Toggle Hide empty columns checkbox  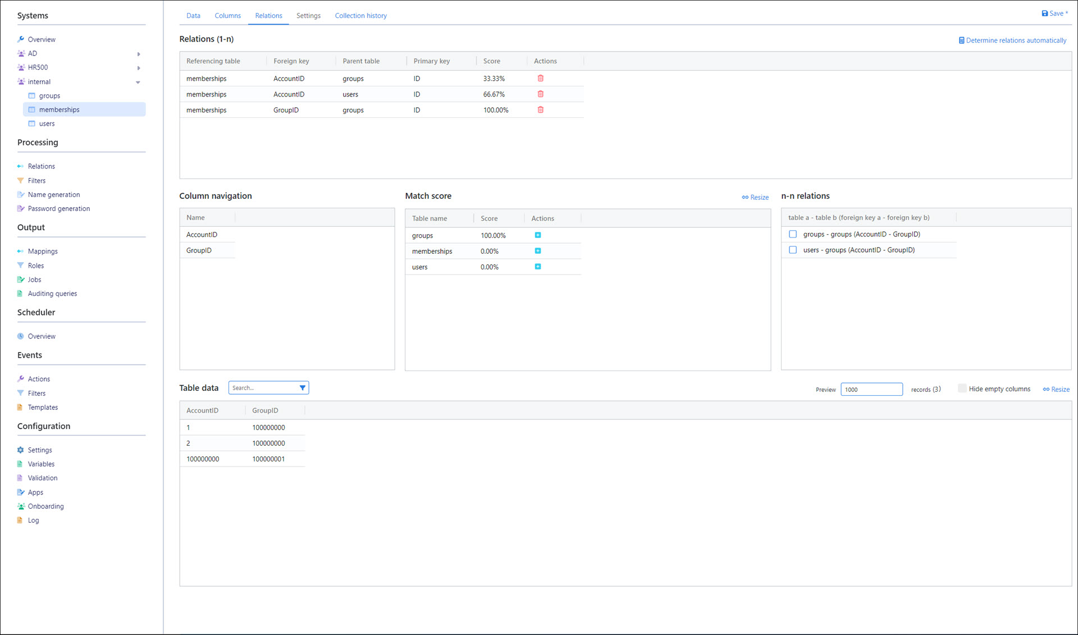tap(962, 389)
